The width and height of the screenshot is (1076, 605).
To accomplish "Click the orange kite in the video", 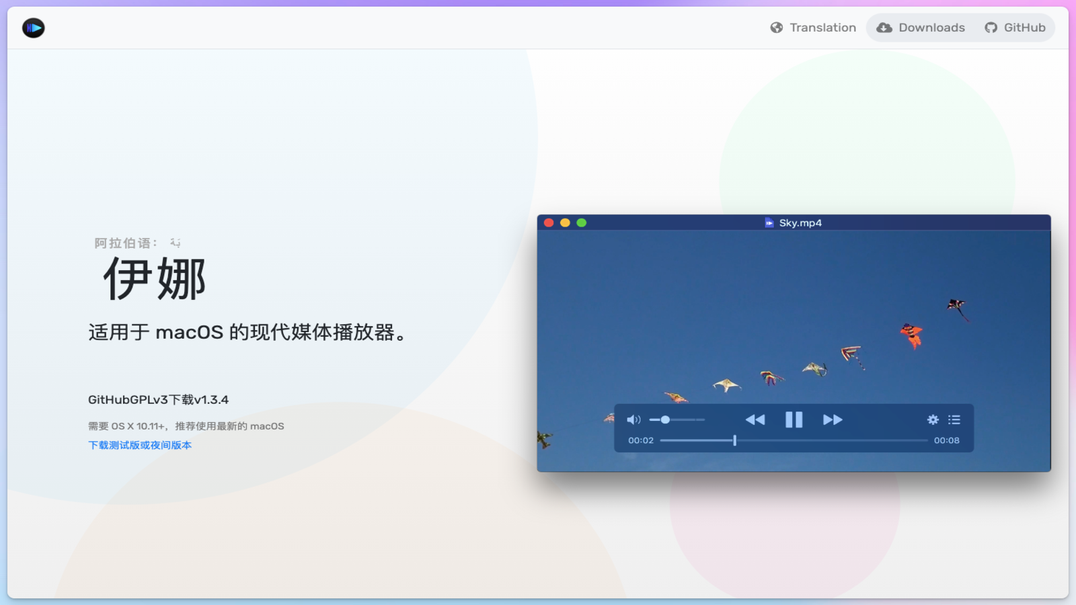I will pos(911,335).
